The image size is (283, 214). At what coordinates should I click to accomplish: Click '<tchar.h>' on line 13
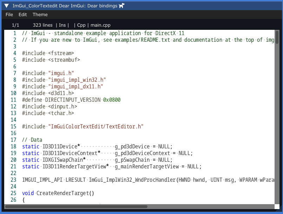61,113
